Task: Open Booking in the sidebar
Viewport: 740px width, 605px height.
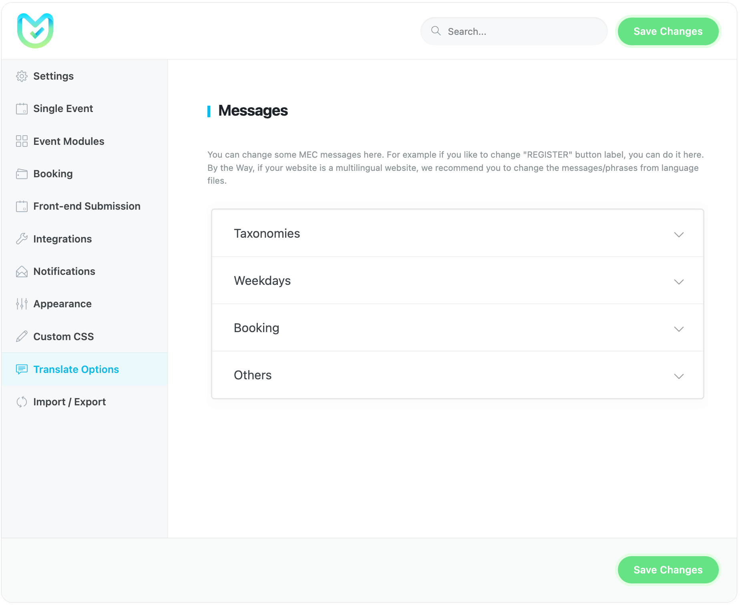Action: 53,174
